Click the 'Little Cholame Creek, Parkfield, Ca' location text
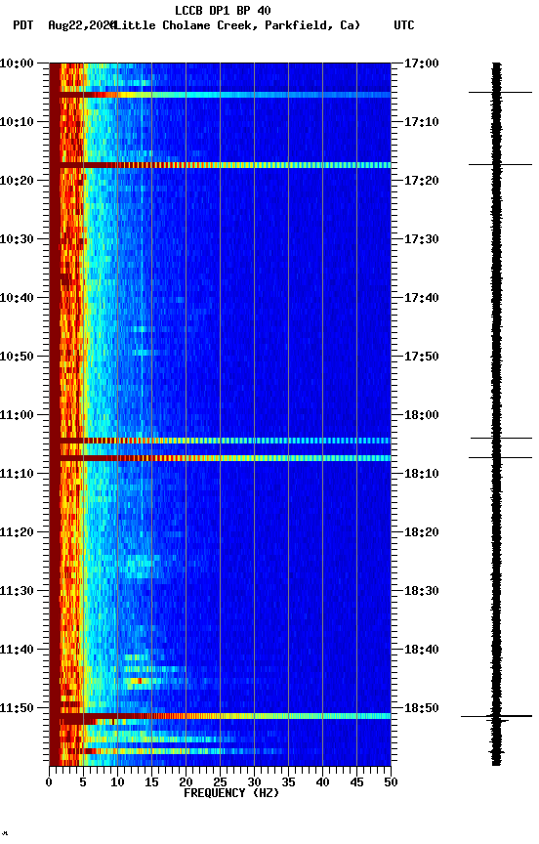 (235, 25)
